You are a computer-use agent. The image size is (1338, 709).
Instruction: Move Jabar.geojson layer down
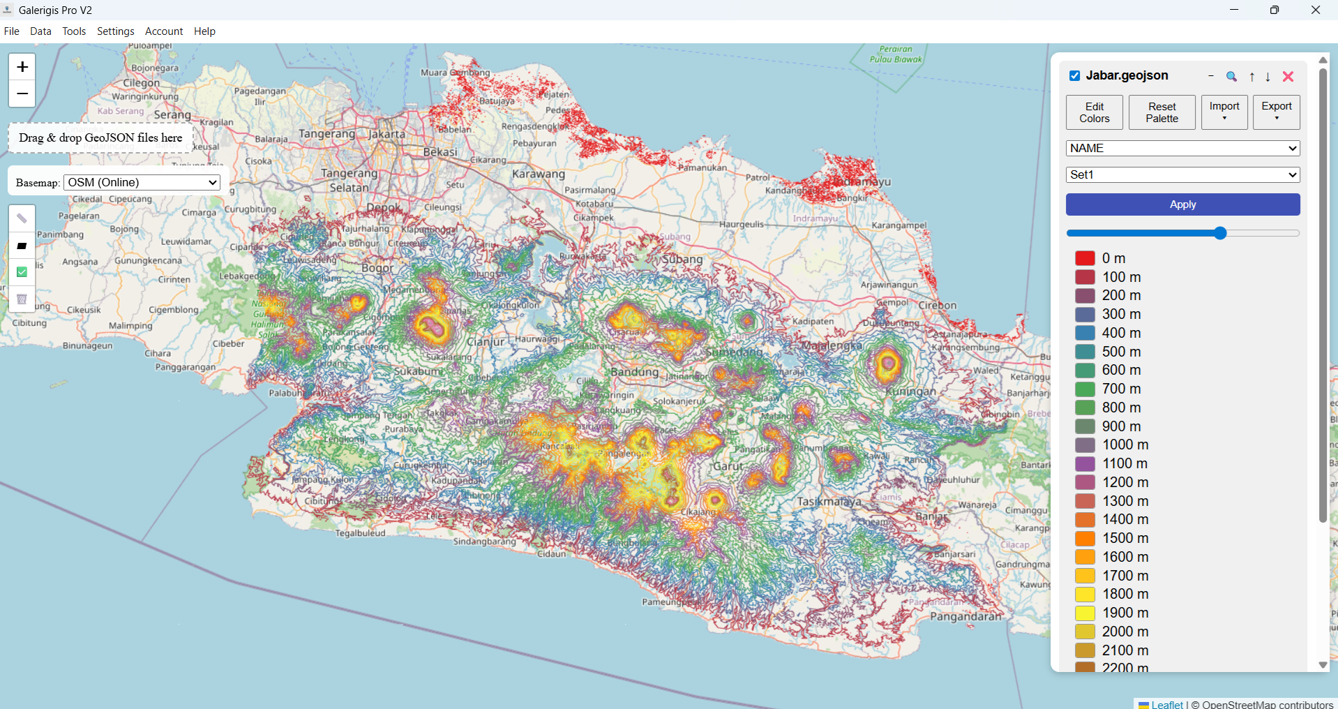click(1268, 77)
